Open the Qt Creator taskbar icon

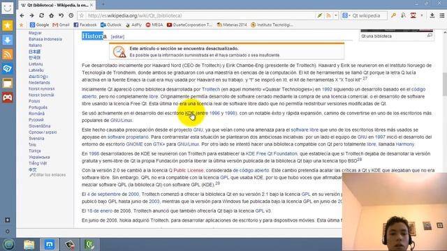(89, 245)
